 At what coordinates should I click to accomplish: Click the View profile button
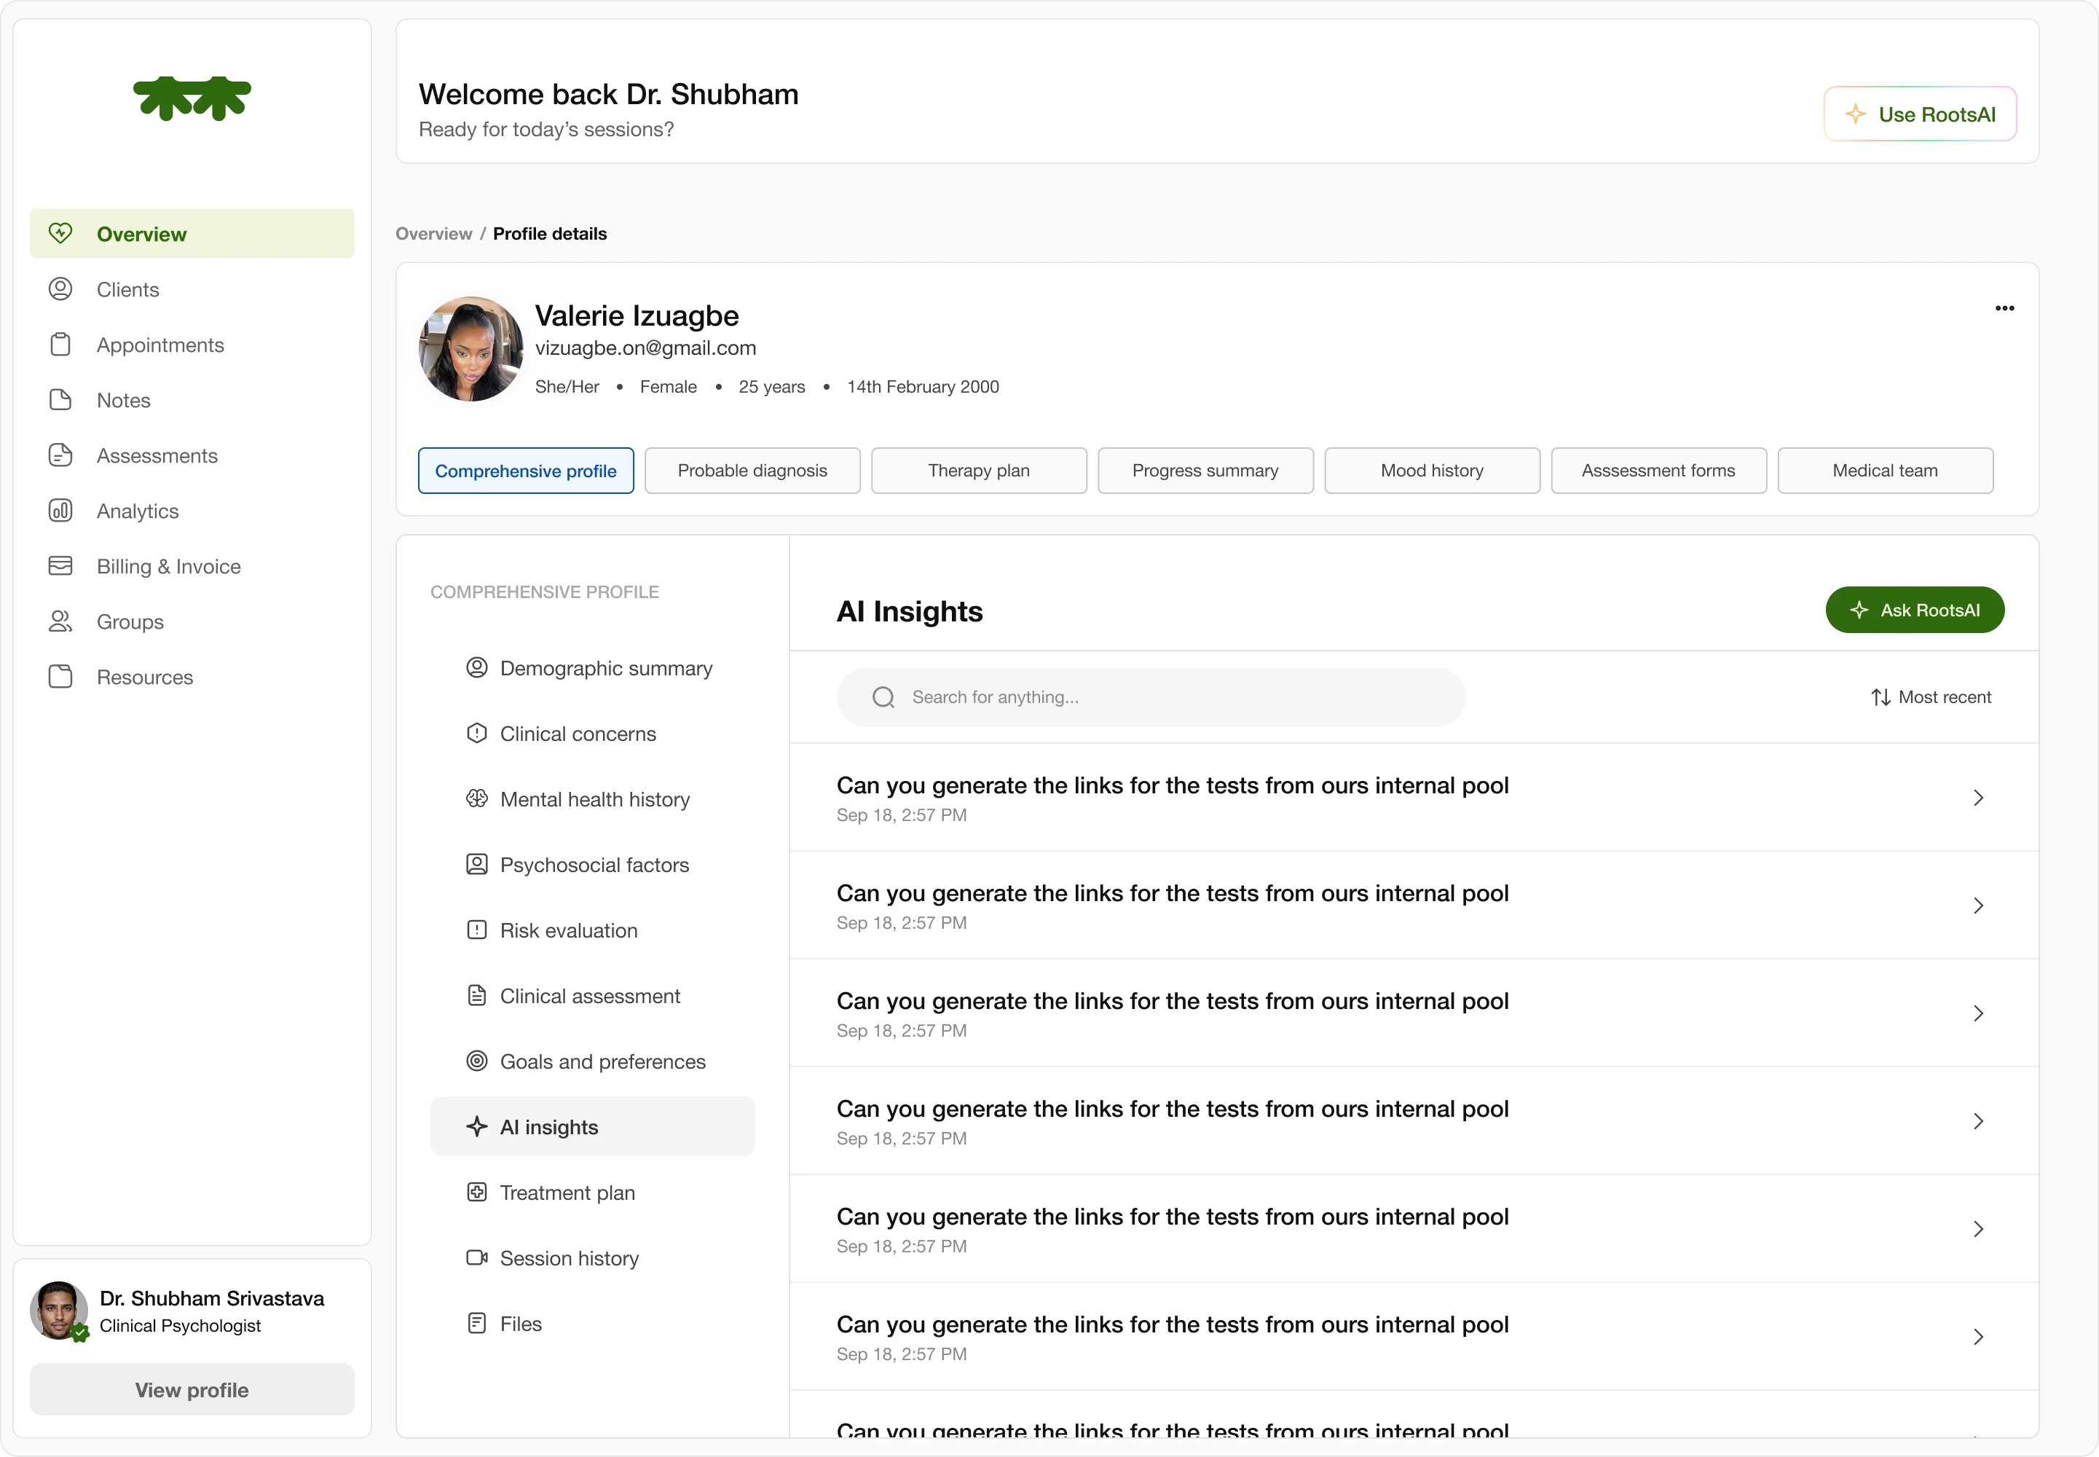click(x=192, y=1389)
